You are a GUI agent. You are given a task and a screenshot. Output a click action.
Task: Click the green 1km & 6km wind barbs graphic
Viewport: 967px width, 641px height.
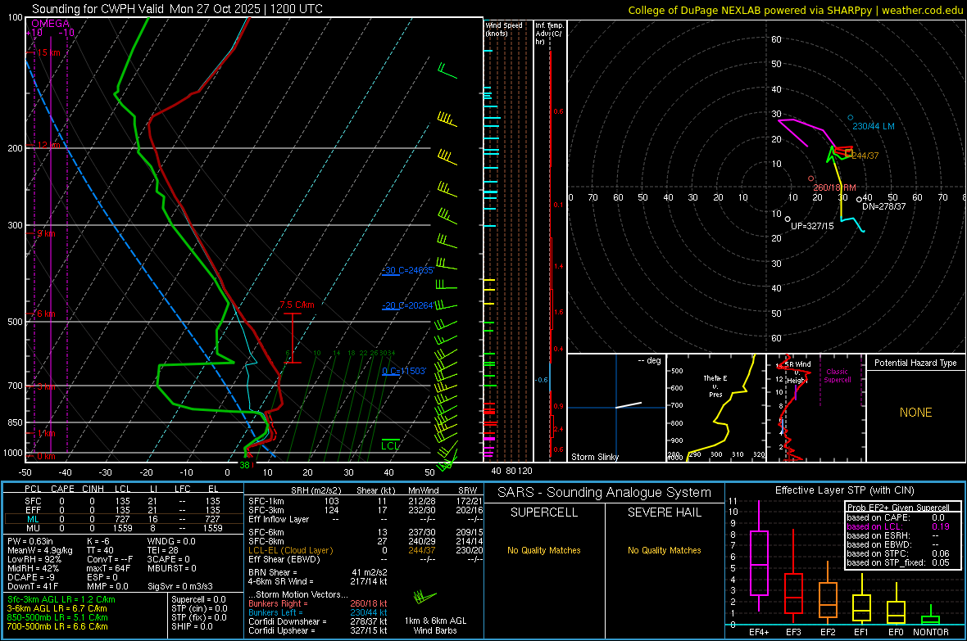pos(424,598)
